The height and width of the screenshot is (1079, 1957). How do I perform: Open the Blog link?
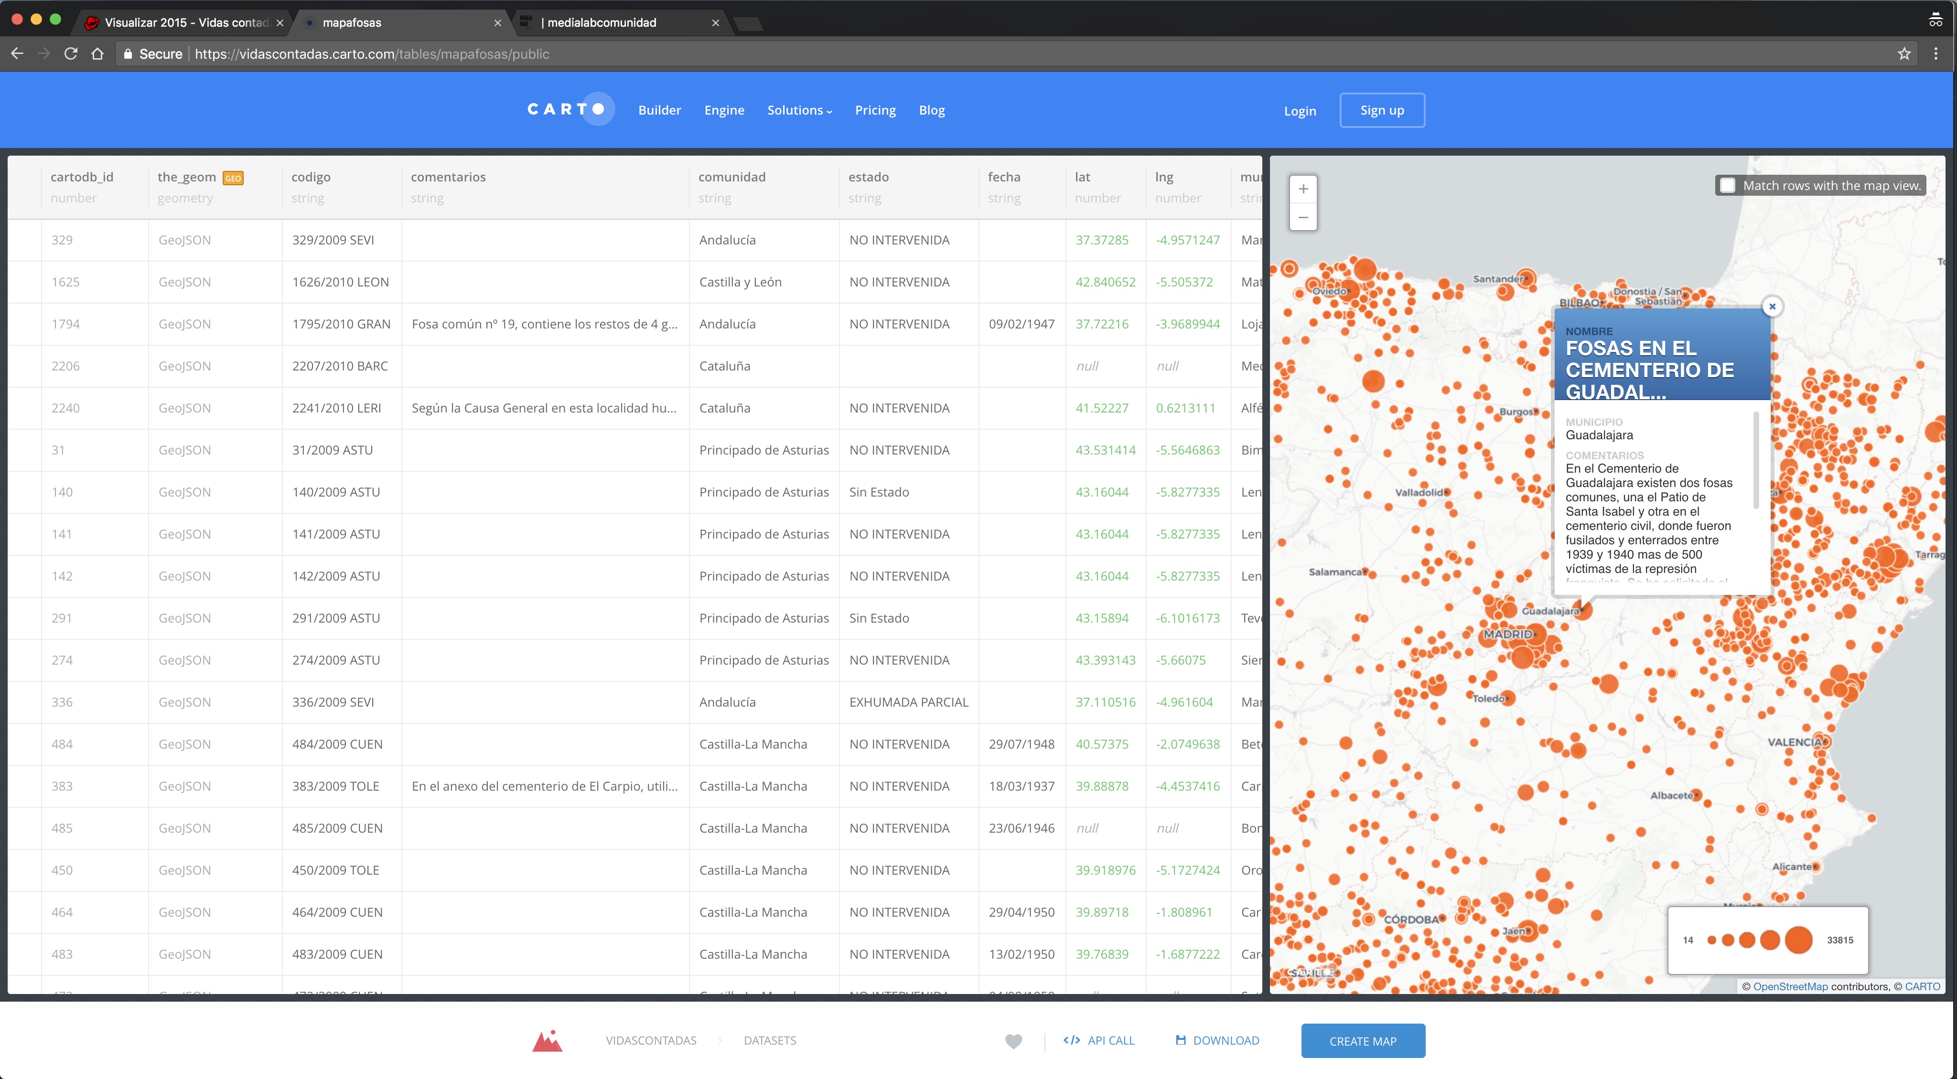tap(931, 110)
